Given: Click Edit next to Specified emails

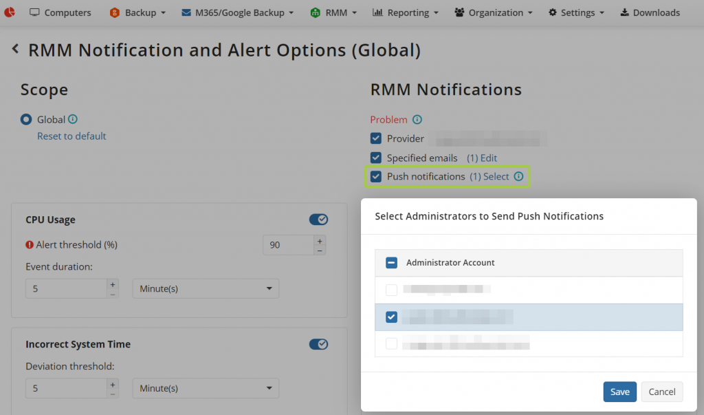Looking at the screenshot, I should click(x=489, y=158).
